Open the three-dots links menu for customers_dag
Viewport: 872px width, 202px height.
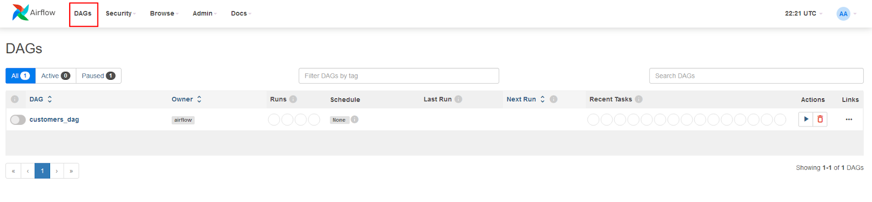point(849,119)
